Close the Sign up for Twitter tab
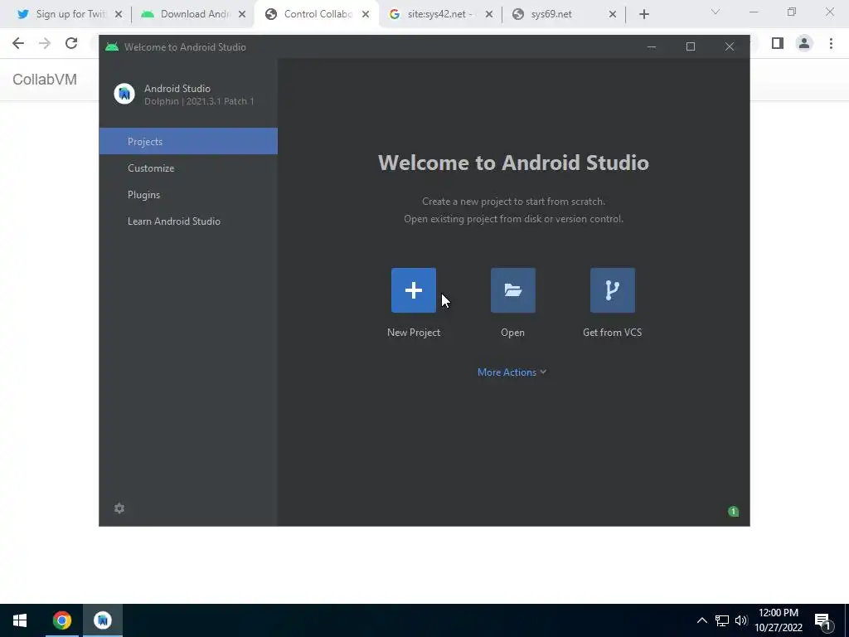 coord(119,14)
